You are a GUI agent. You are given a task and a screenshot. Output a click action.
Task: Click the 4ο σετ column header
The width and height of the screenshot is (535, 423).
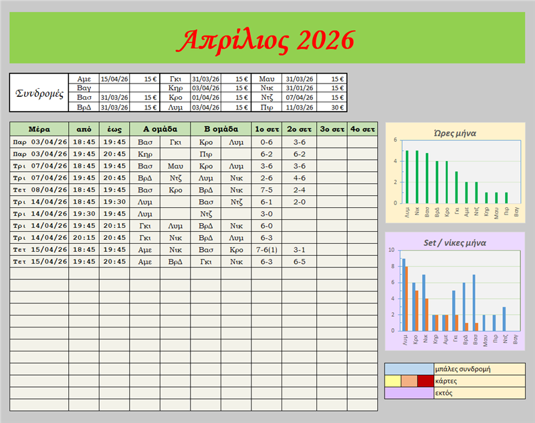pos(362,128)
